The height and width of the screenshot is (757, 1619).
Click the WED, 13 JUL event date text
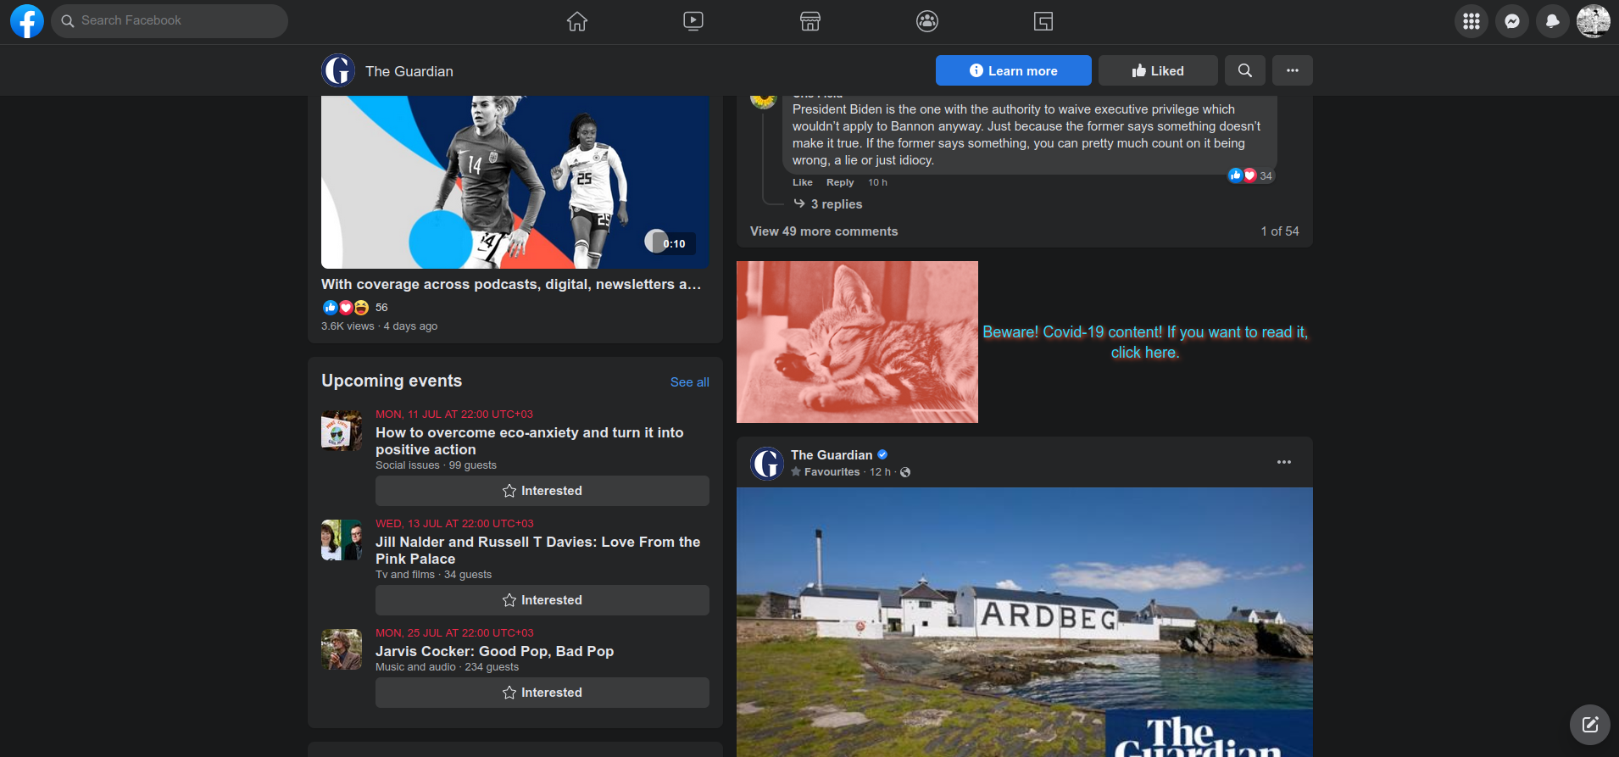click(455, 524)
